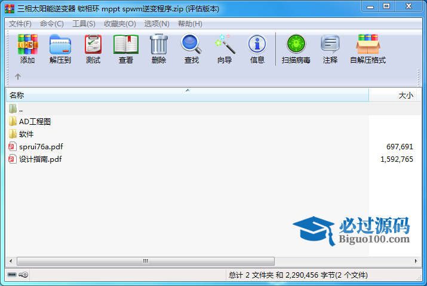Maximize the WinRAR window
The height and width of the screenshot is (286, 427).
tap(386, 7)
